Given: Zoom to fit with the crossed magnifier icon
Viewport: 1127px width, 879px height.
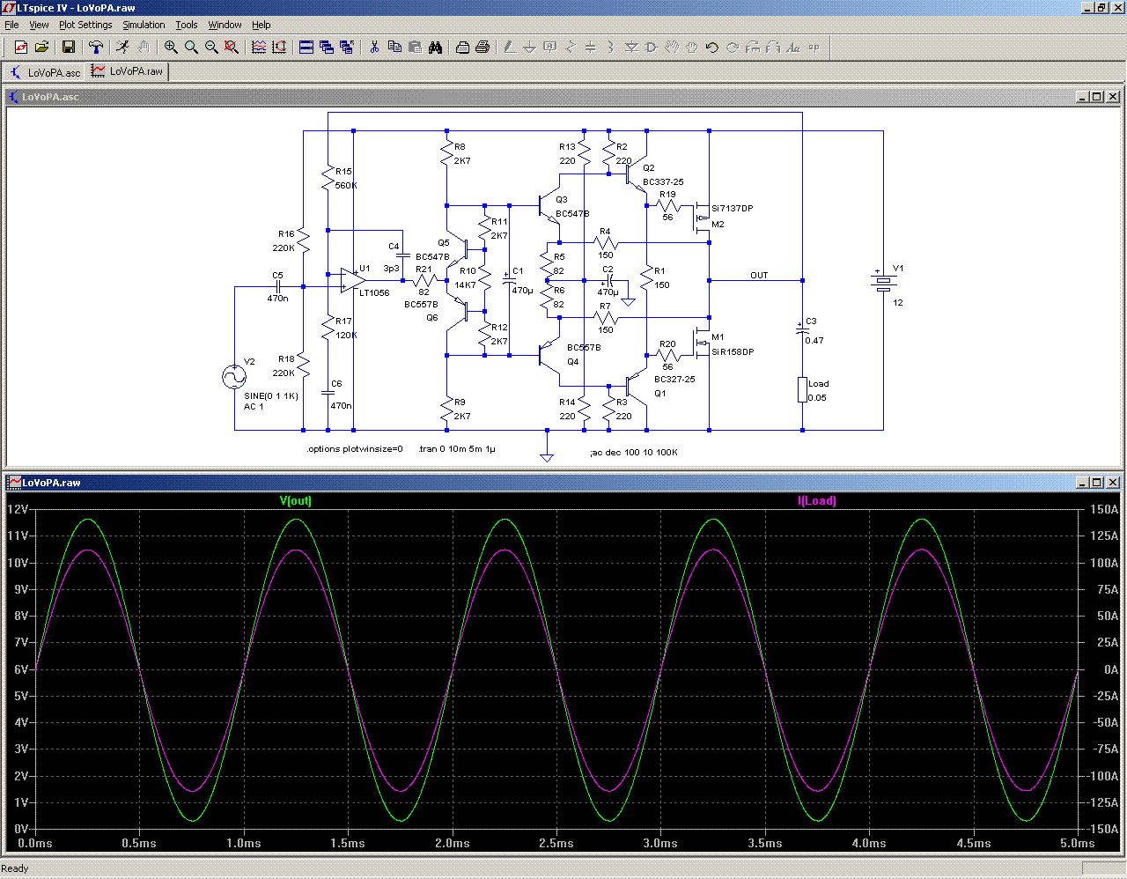Looking at the screenshot, I should pos(232,48).
